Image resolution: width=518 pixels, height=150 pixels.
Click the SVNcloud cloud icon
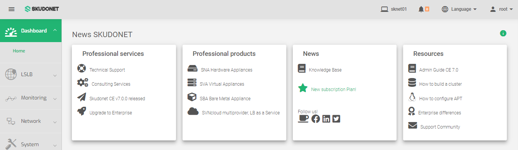pyautogui.click(x=193, y=111)
